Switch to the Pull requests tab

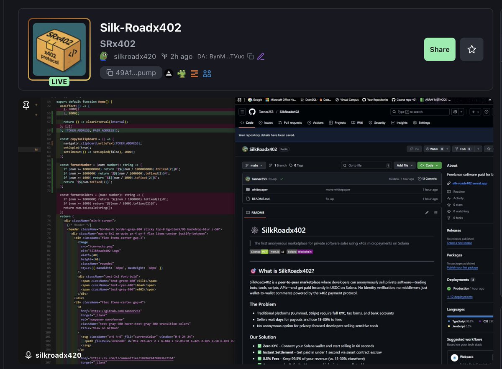point(289,123)
